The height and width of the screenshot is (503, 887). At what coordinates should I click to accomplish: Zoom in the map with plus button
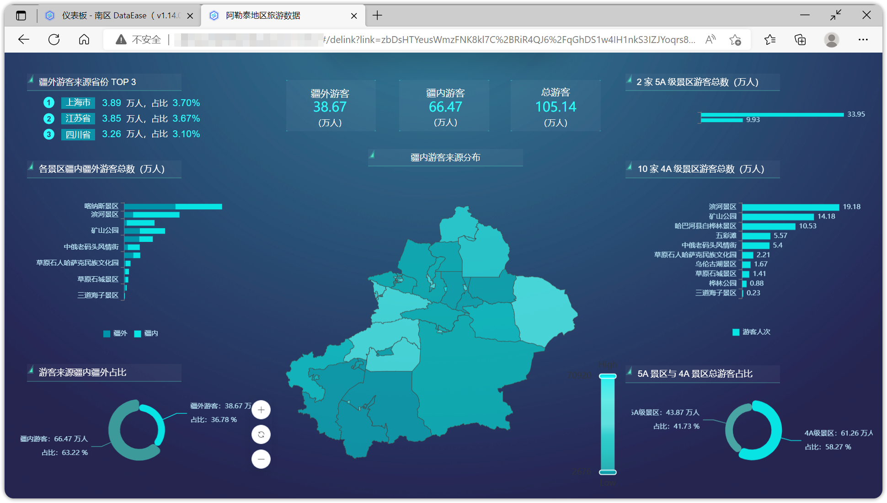tap(261, 410)
